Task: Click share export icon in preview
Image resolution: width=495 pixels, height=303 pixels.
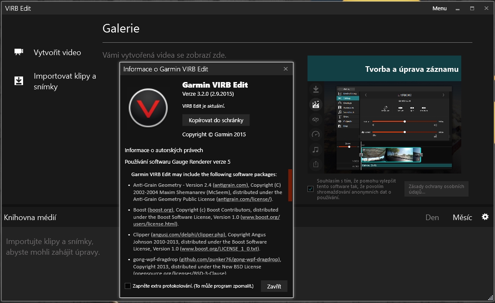Action: tap(316, 164)
